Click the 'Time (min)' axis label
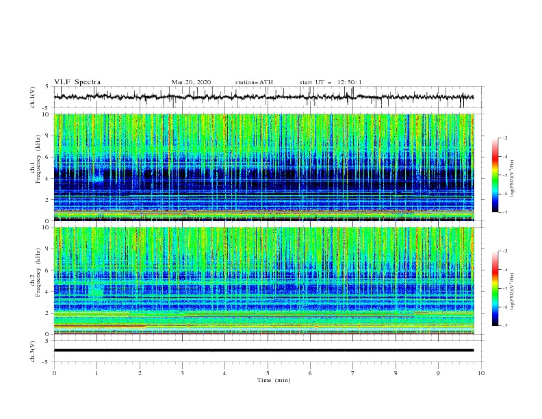This screenshot has width=542, height=419. click(x=274, y=380)
